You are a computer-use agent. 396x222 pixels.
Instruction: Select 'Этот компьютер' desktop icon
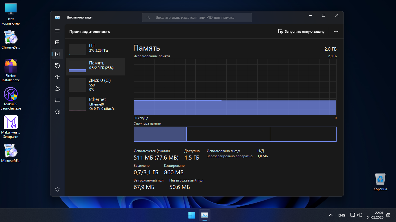point(11,14)
